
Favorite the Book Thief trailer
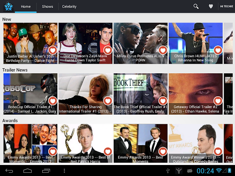pyautogui.click(x=163, y=101)
